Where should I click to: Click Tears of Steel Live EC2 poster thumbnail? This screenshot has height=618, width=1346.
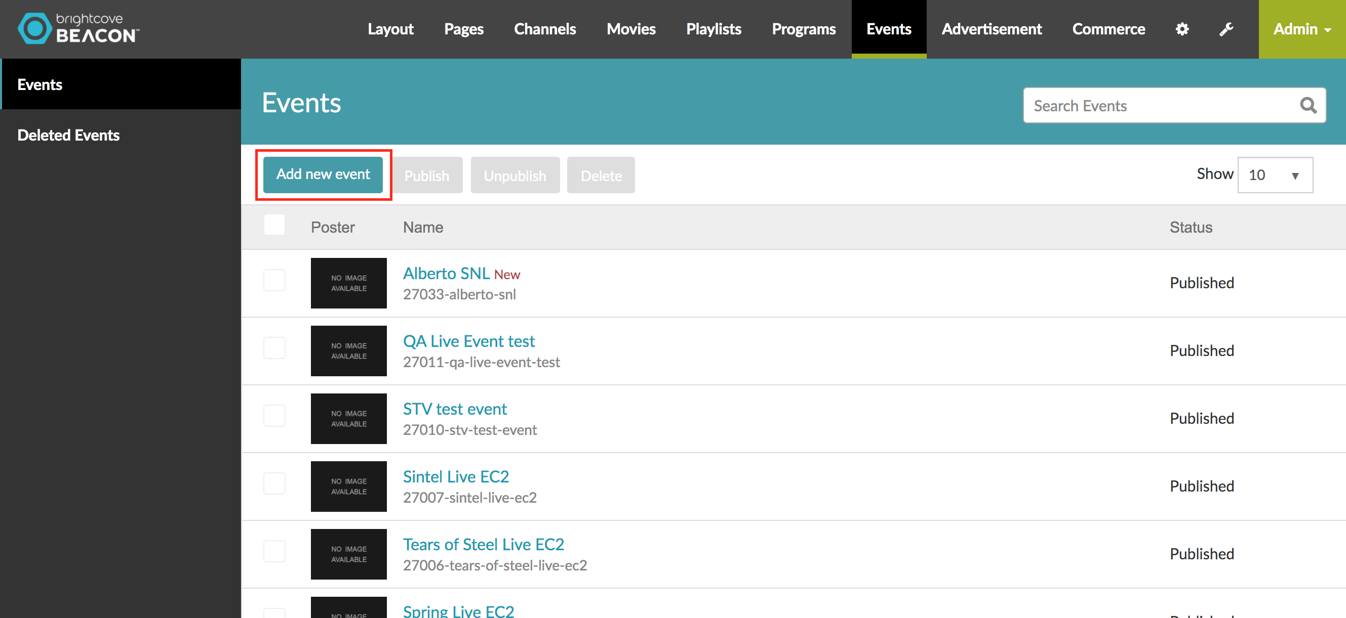click(348, 554)
